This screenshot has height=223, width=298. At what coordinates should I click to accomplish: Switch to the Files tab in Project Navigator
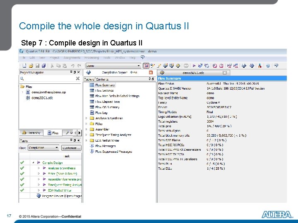(x=53, y=133)
